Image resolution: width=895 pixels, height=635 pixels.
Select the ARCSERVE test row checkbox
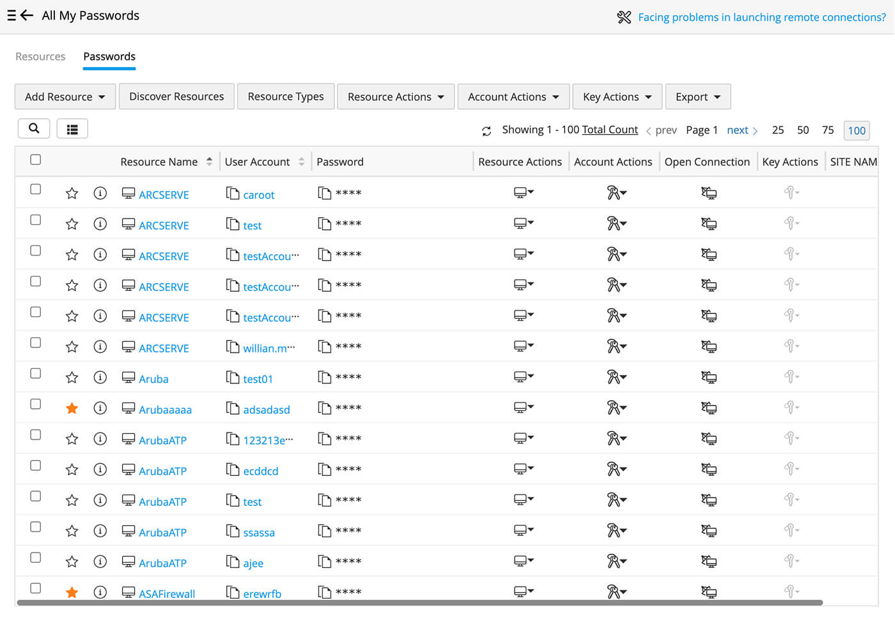tap(36, 220)
